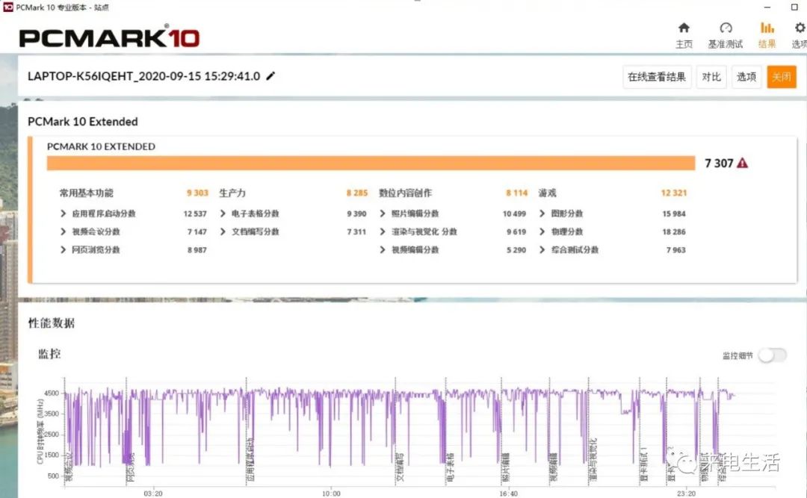The image size is (807, 498).
Task: Expand the 照片编辑分数 score row
Action: 383,214
